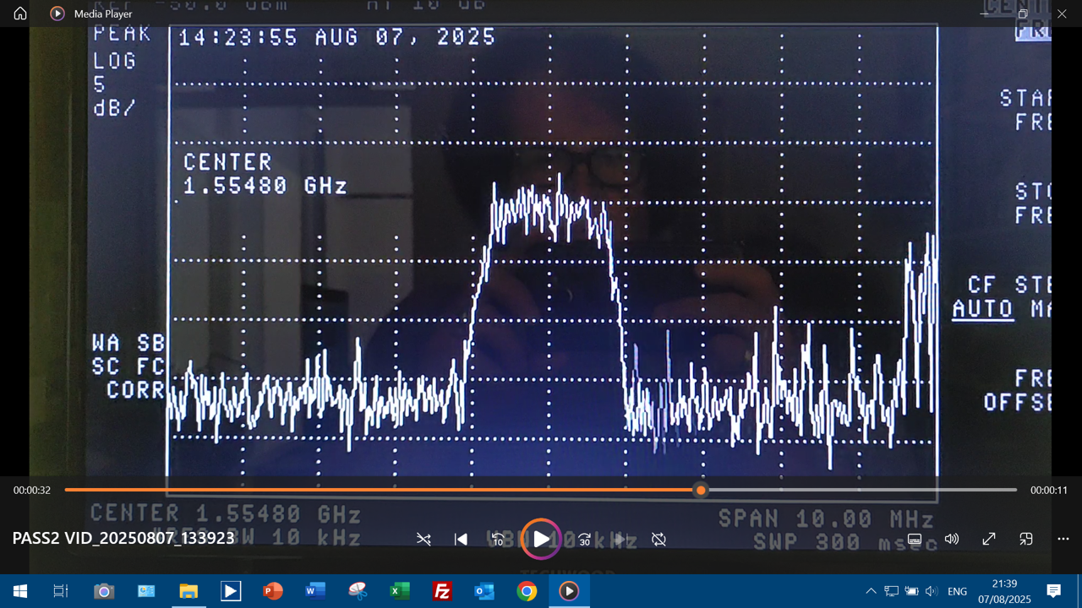Click the battery status tray icon
This screenshot has height=608, width=1082.
coord(911,591)
